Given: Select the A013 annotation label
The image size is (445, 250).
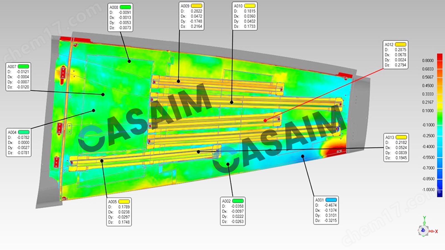Looking at the screenshot, I should pos(390,137).
